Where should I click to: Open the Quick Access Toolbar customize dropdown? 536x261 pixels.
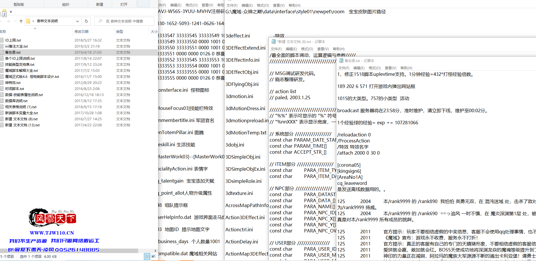pyautogui.click(x=11, y=12)
